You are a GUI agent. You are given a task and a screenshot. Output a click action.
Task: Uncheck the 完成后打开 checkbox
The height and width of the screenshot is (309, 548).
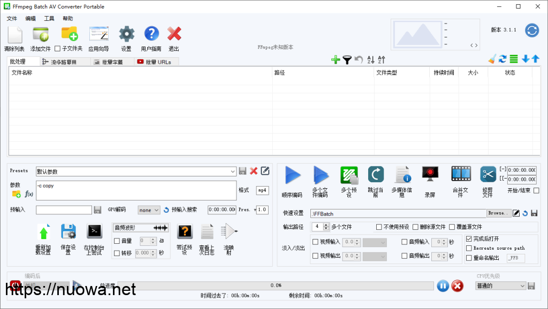click(x=469, y=239)
